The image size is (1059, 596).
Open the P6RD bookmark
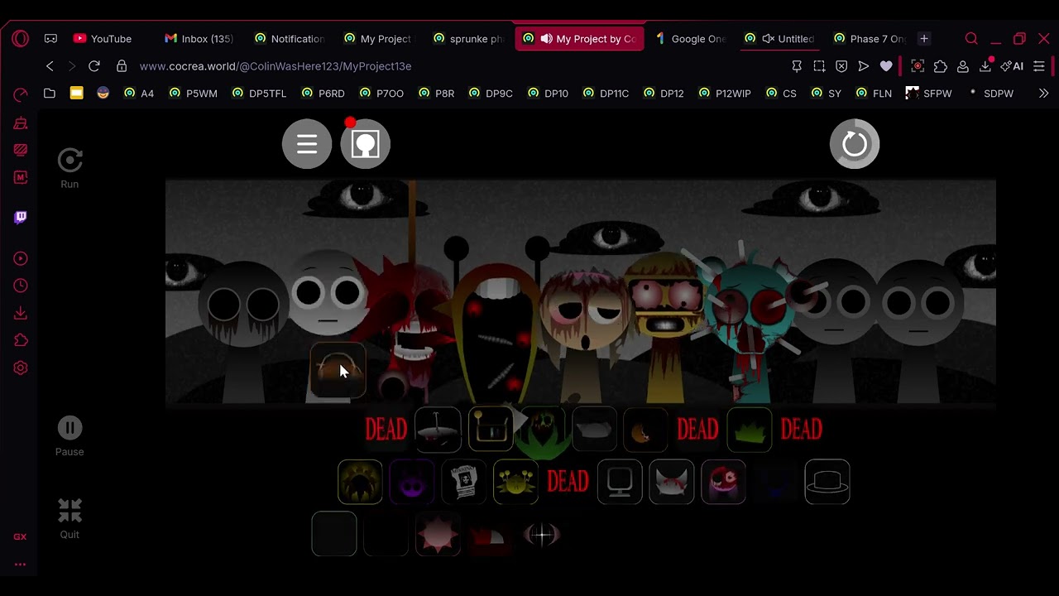coord(323,94)
